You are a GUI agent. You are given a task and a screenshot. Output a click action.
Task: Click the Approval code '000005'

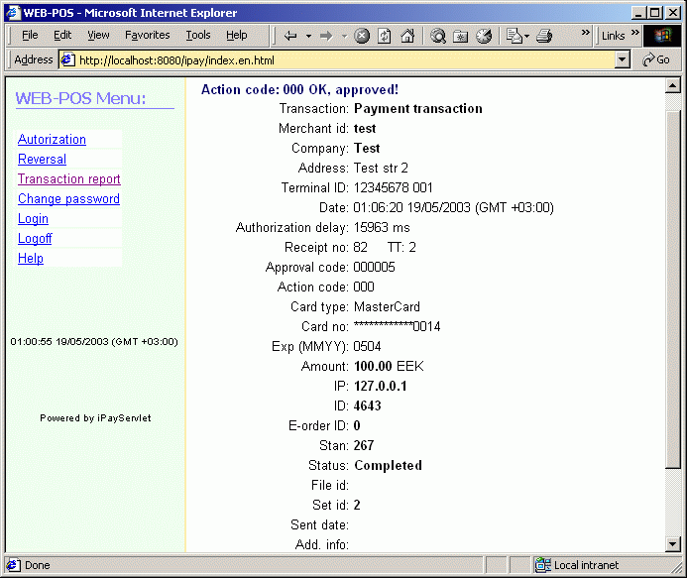tap(374, 268)
